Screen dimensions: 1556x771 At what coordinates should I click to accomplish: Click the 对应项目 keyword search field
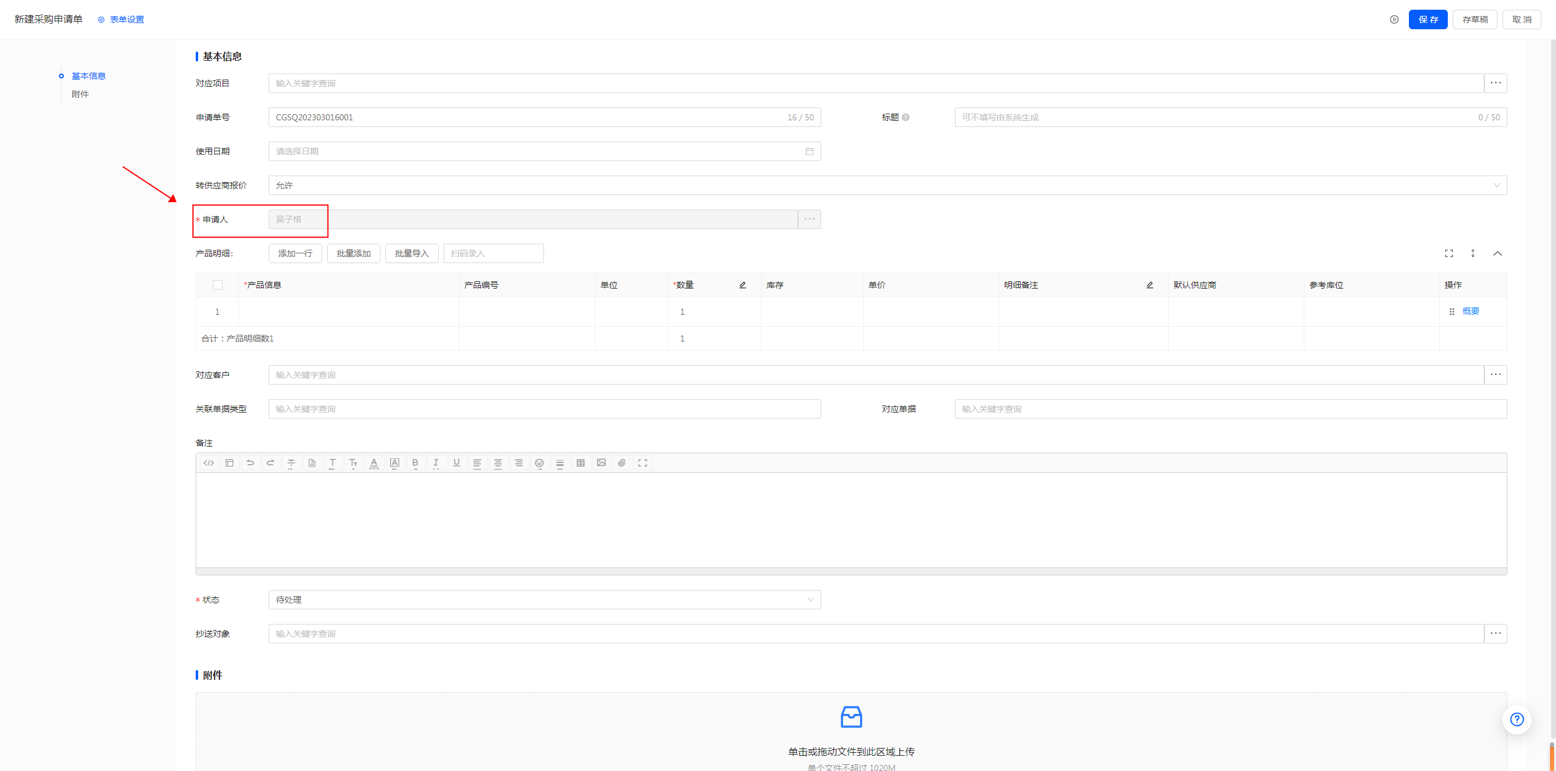point(876,83)
